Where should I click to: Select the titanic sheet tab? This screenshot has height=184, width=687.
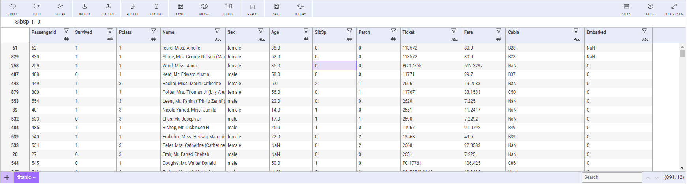click(24, 177)
